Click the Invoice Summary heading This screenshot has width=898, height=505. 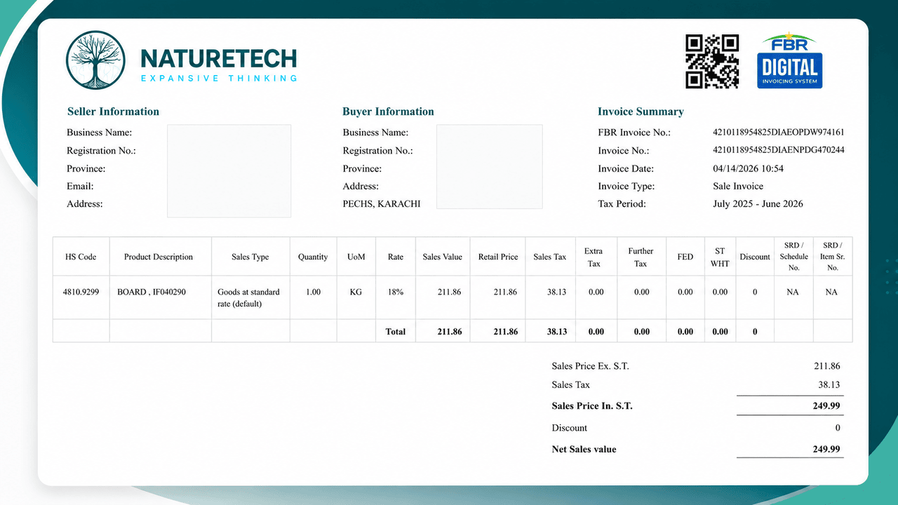coord(641,112)
